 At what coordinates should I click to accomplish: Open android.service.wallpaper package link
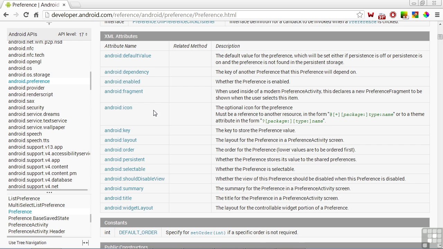pyautogui.click(x=37, y=127)
